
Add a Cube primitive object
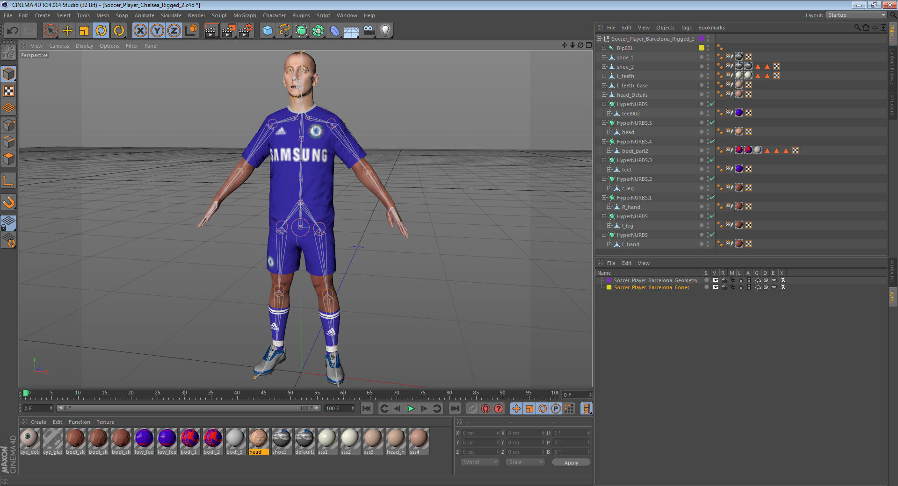tap(268, 31)
